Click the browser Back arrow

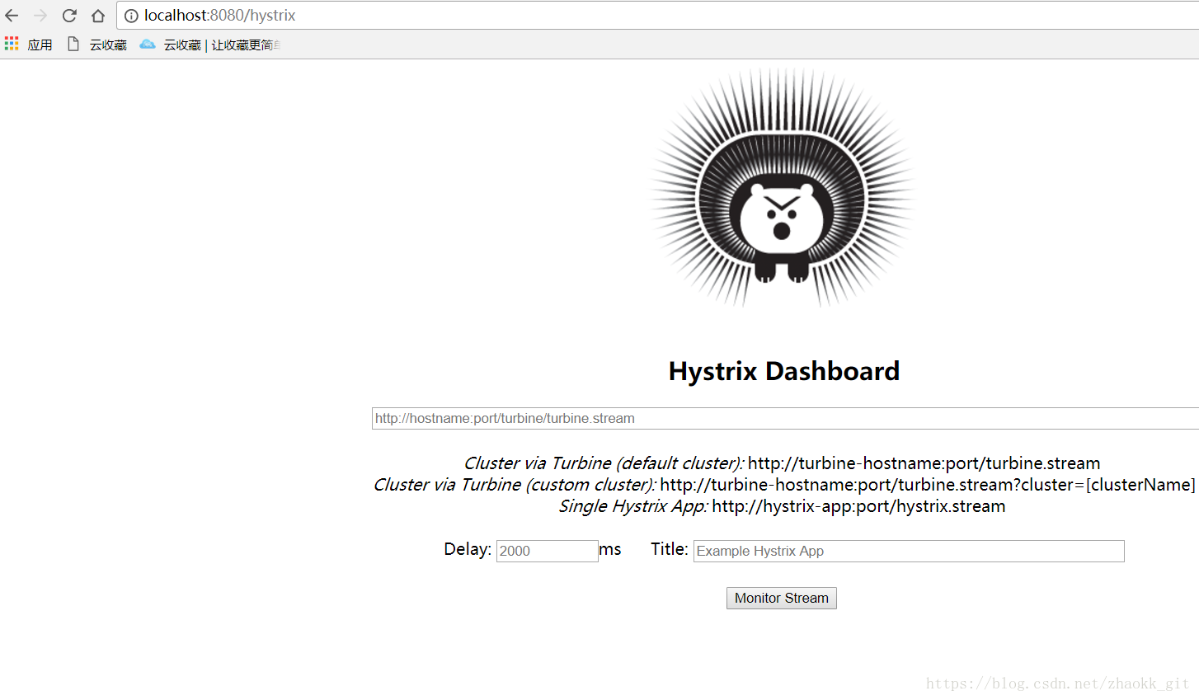pyautogui.click(x=12, y=16)
